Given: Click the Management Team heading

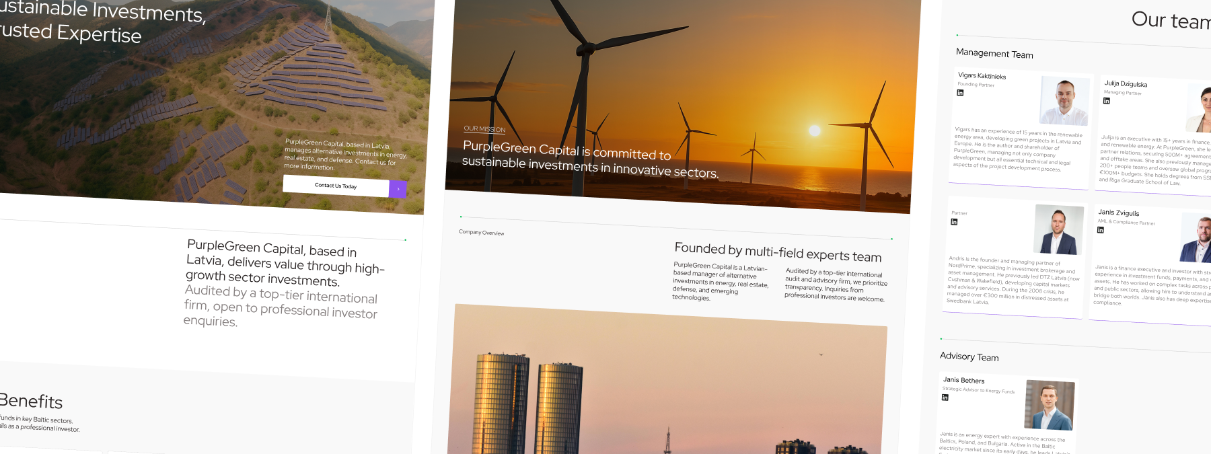Looking at the screenshot, I should (994, 53).
